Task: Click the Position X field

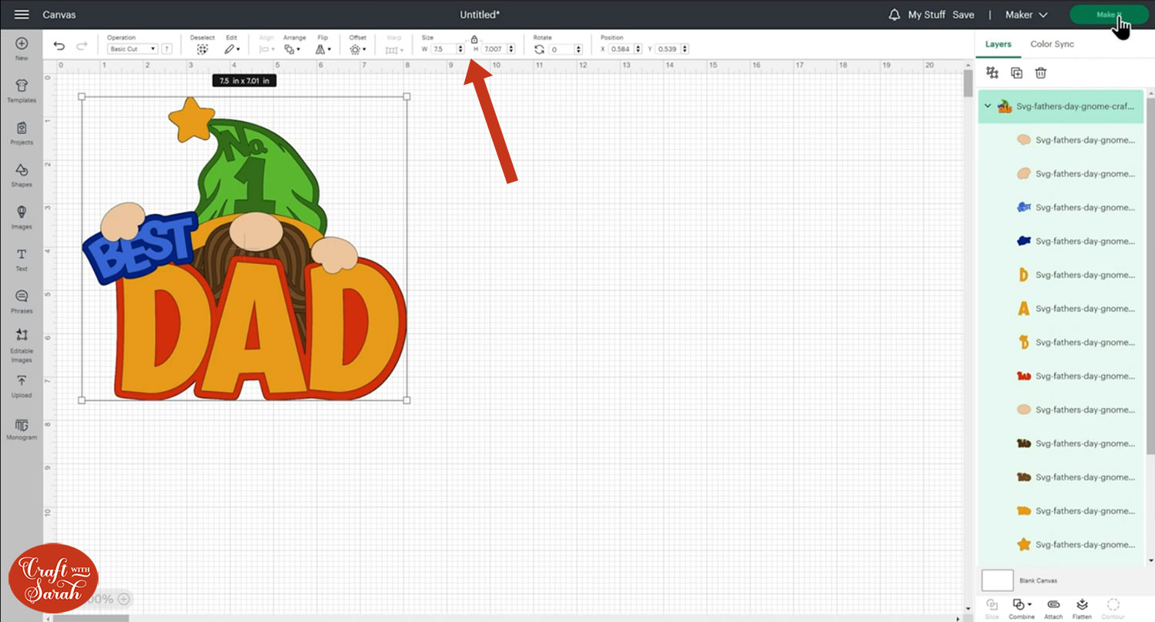Action: pyautogui.click(x=621, y=49)
